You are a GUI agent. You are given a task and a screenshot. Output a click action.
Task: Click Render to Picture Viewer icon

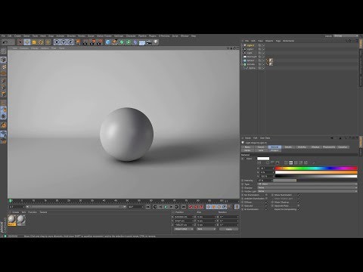(x=92, y=42)
